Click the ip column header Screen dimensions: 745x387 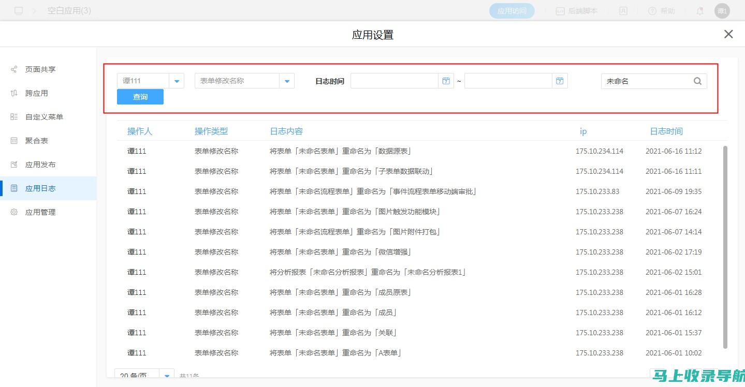(x=583, y=131)
